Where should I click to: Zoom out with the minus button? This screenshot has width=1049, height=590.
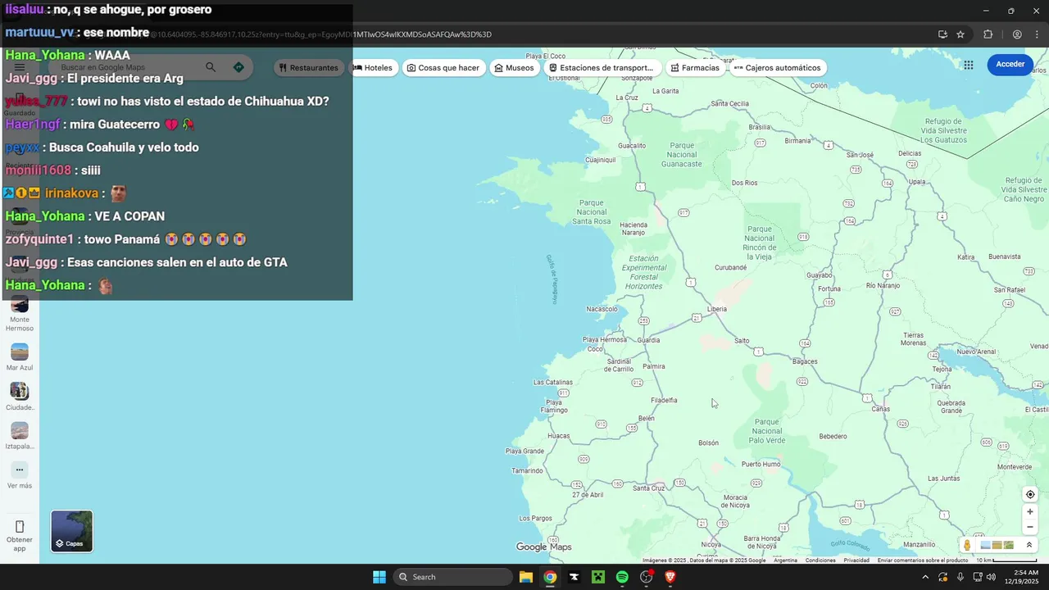pos(1030,527)
